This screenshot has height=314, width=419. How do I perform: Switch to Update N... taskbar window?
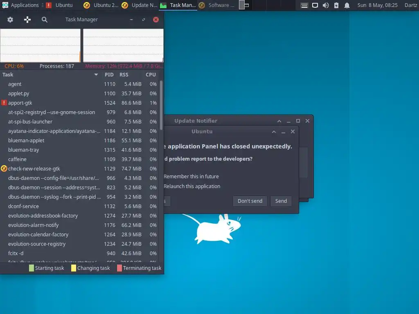click(139, 5)
